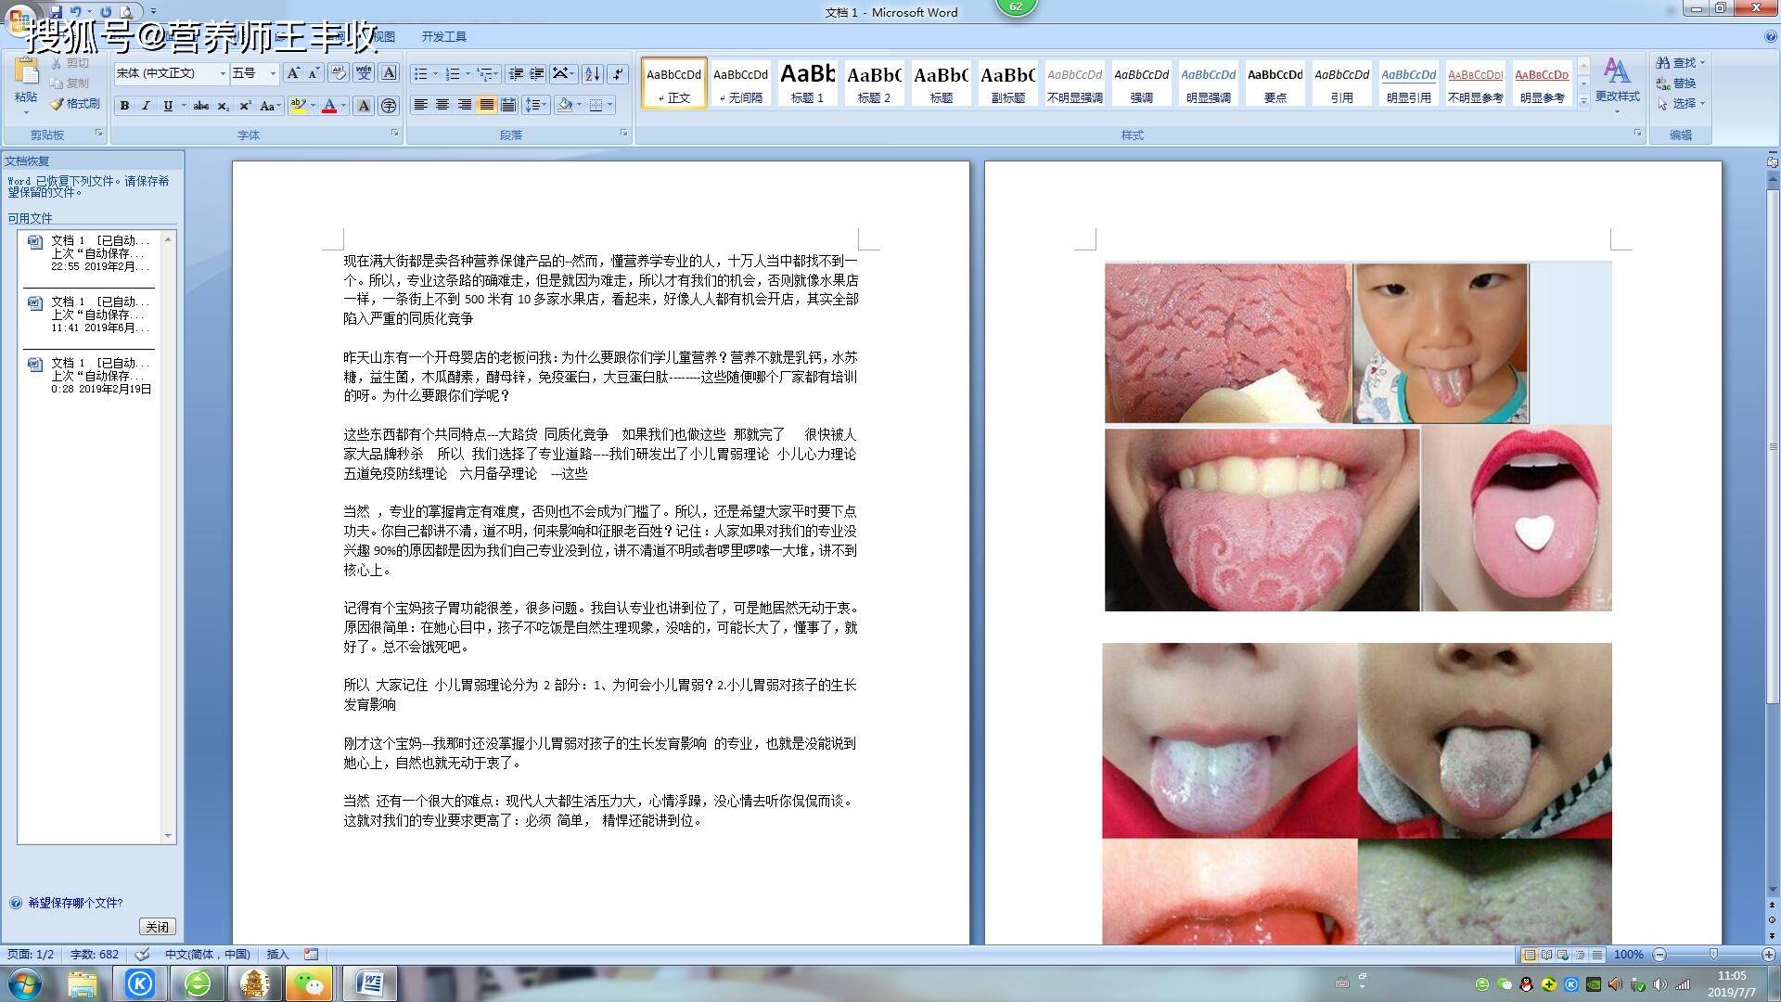This screenshot has width=1781, height=1002.
Task: Click the decrease indent icon
Action: pos(516,73)
